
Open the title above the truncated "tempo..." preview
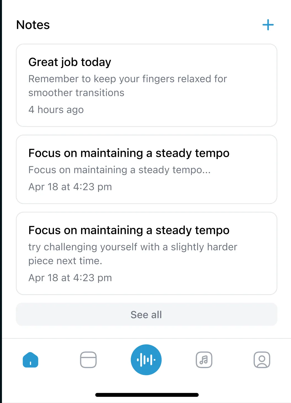129,153
